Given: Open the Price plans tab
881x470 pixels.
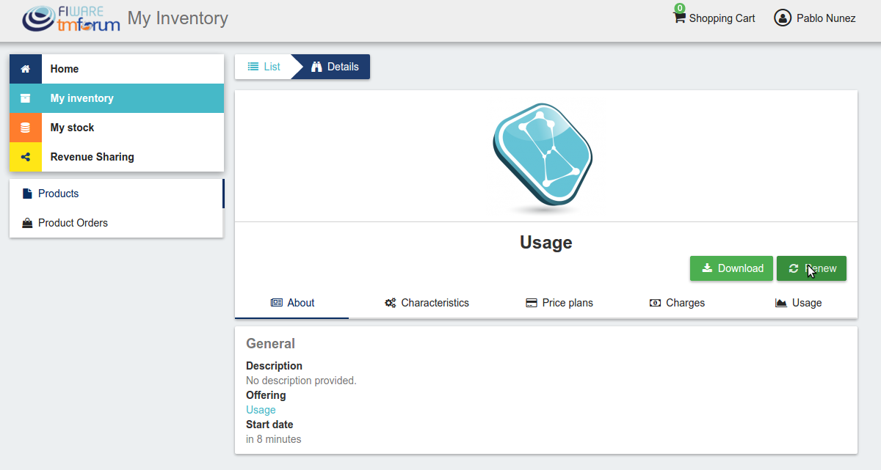Looking at the screenshot, I should [559, 303].
